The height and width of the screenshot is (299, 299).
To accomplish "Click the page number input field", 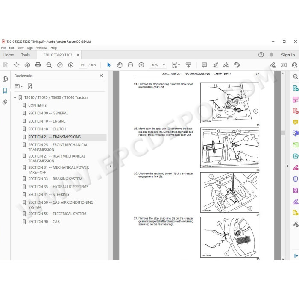I will 83,65.
